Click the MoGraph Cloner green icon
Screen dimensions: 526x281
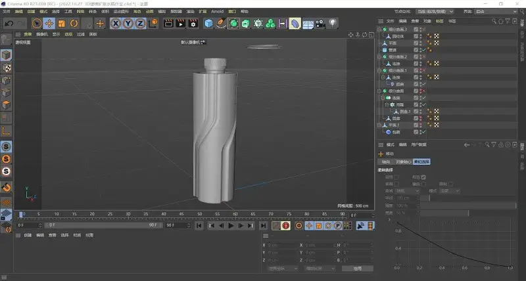(270, 24)
